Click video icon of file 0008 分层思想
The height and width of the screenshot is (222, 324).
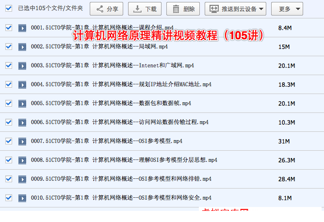pos(22,160)
